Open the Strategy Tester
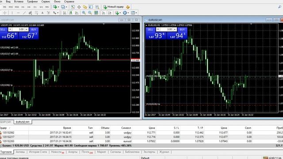The height and width of the screenshot is (159, 283). point(97,7)
